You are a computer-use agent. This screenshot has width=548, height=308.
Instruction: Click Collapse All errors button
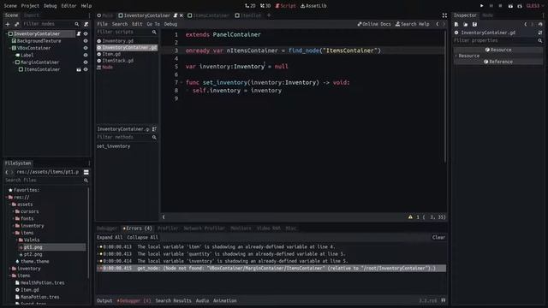(x=143, y=238)
